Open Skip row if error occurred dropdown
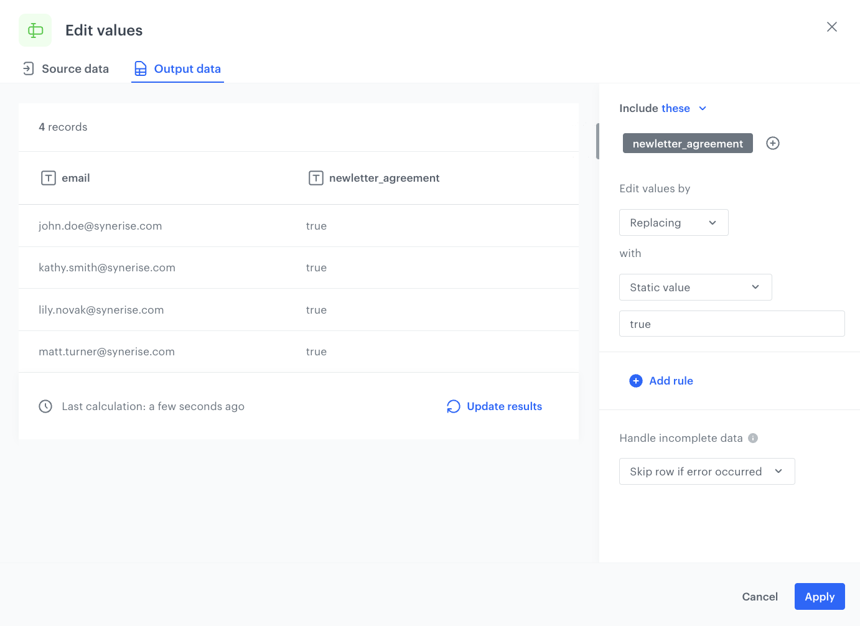Viewport: 860px width, 626px height. (x=706, y=472)
